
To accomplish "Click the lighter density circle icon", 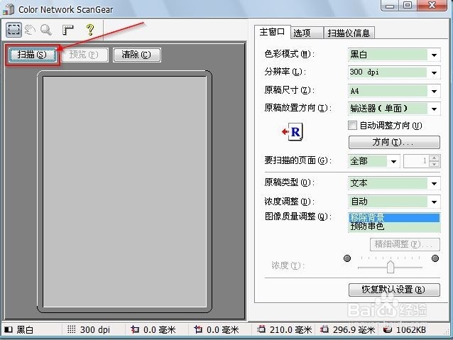I will tap(347, 258).
